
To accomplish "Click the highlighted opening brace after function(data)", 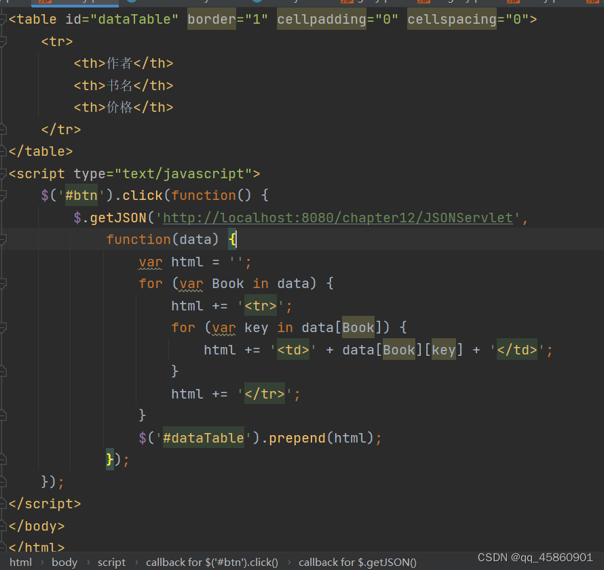I will click(x=232, y=240).
